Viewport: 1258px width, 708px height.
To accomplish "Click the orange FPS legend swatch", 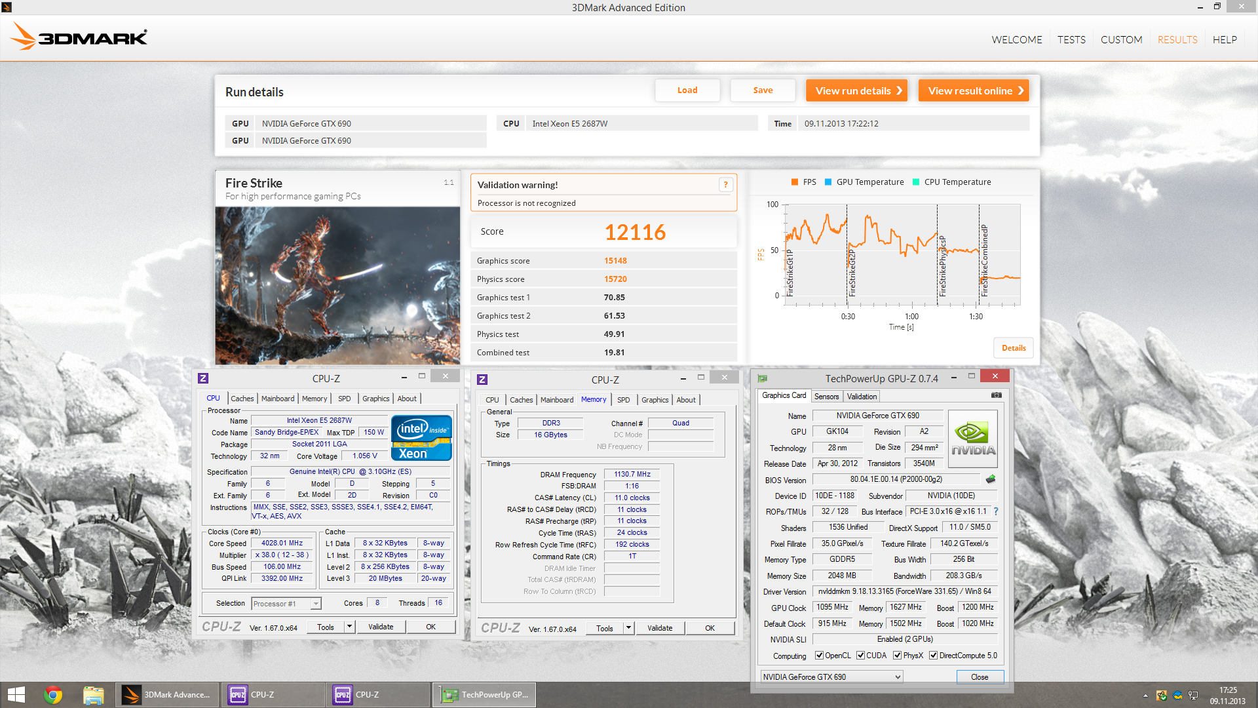I will [795, 182].
